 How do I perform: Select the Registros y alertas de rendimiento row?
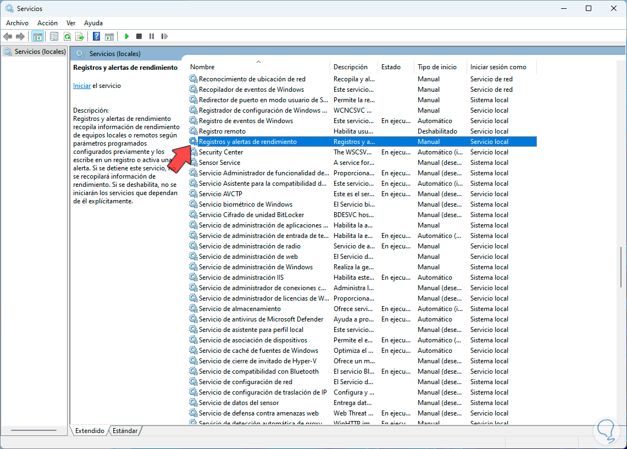(x=362, y=142)
